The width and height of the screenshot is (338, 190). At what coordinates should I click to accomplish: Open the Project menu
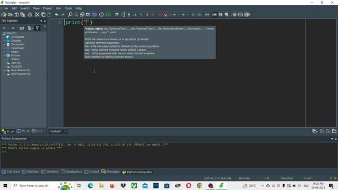click(48, 8)
